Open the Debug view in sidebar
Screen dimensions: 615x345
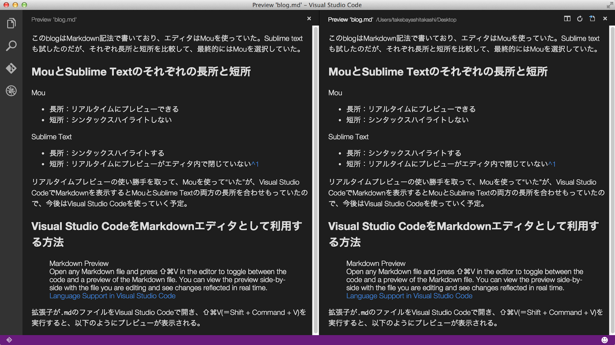point(11,91)
